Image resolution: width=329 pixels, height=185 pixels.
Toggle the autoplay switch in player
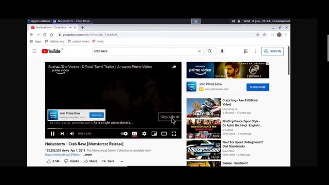point(124,134)
